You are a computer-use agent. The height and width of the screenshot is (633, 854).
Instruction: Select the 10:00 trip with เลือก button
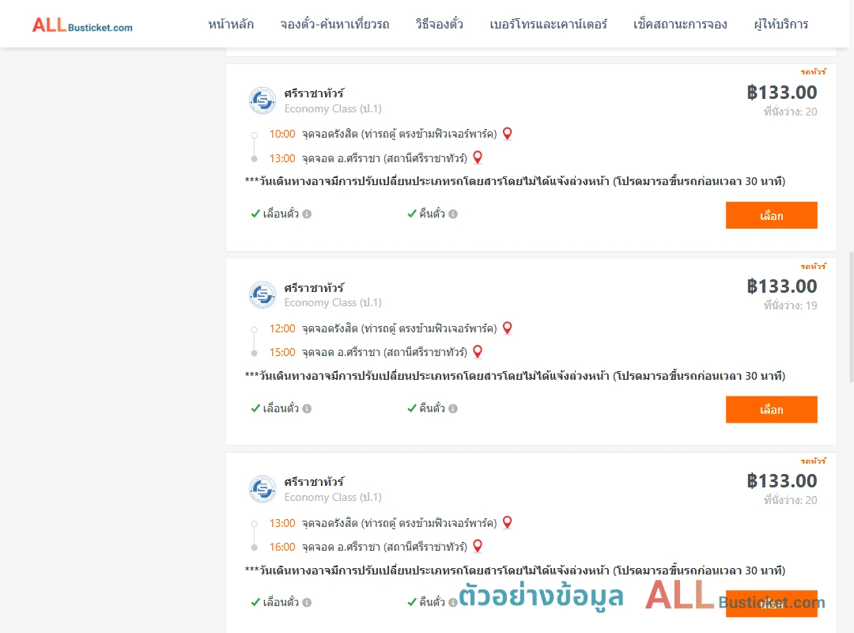pyautogui.click(x=771, y=215)
